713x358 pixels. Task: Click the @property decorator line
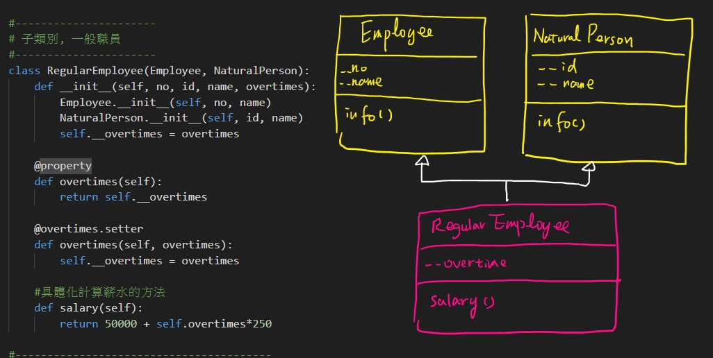(63, 166)
